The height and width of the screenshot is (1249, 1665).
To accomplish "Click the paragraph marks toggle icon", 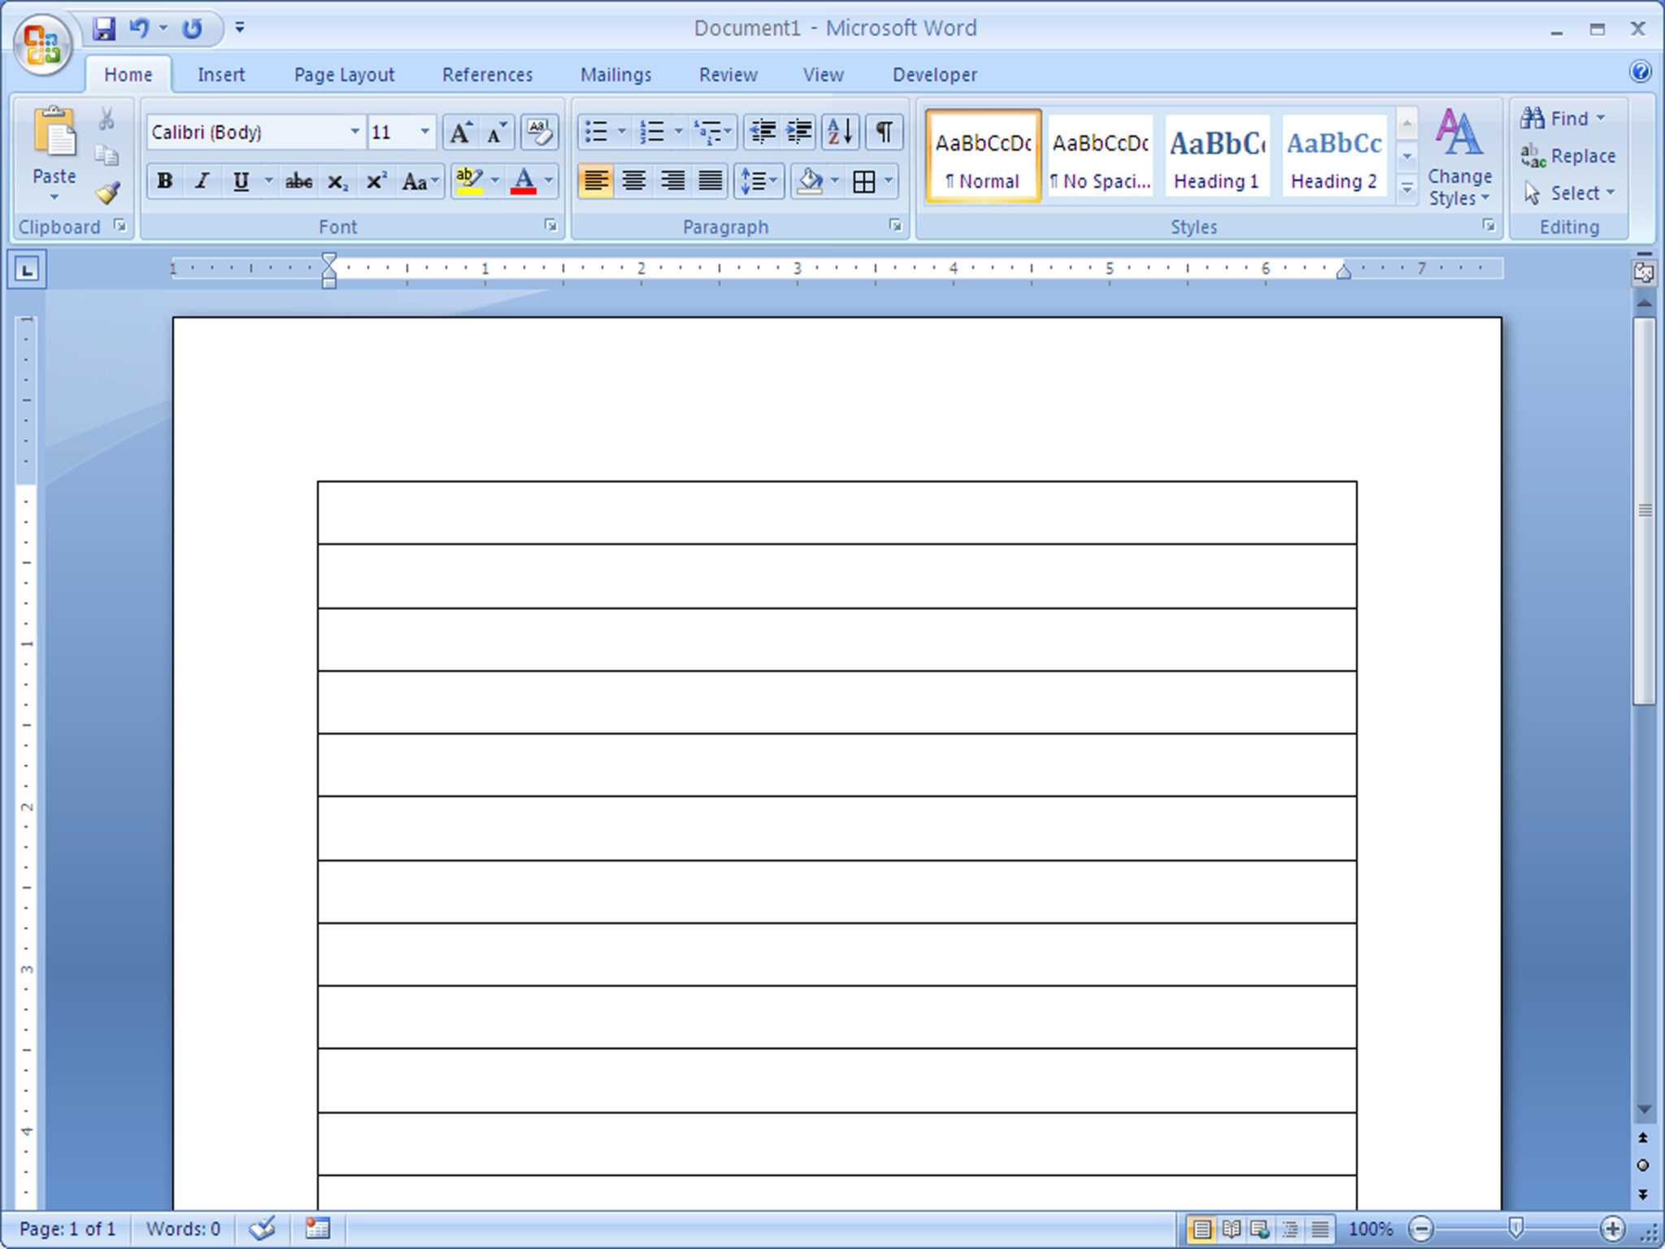I will pyautogui.click(x=885, y=131).
